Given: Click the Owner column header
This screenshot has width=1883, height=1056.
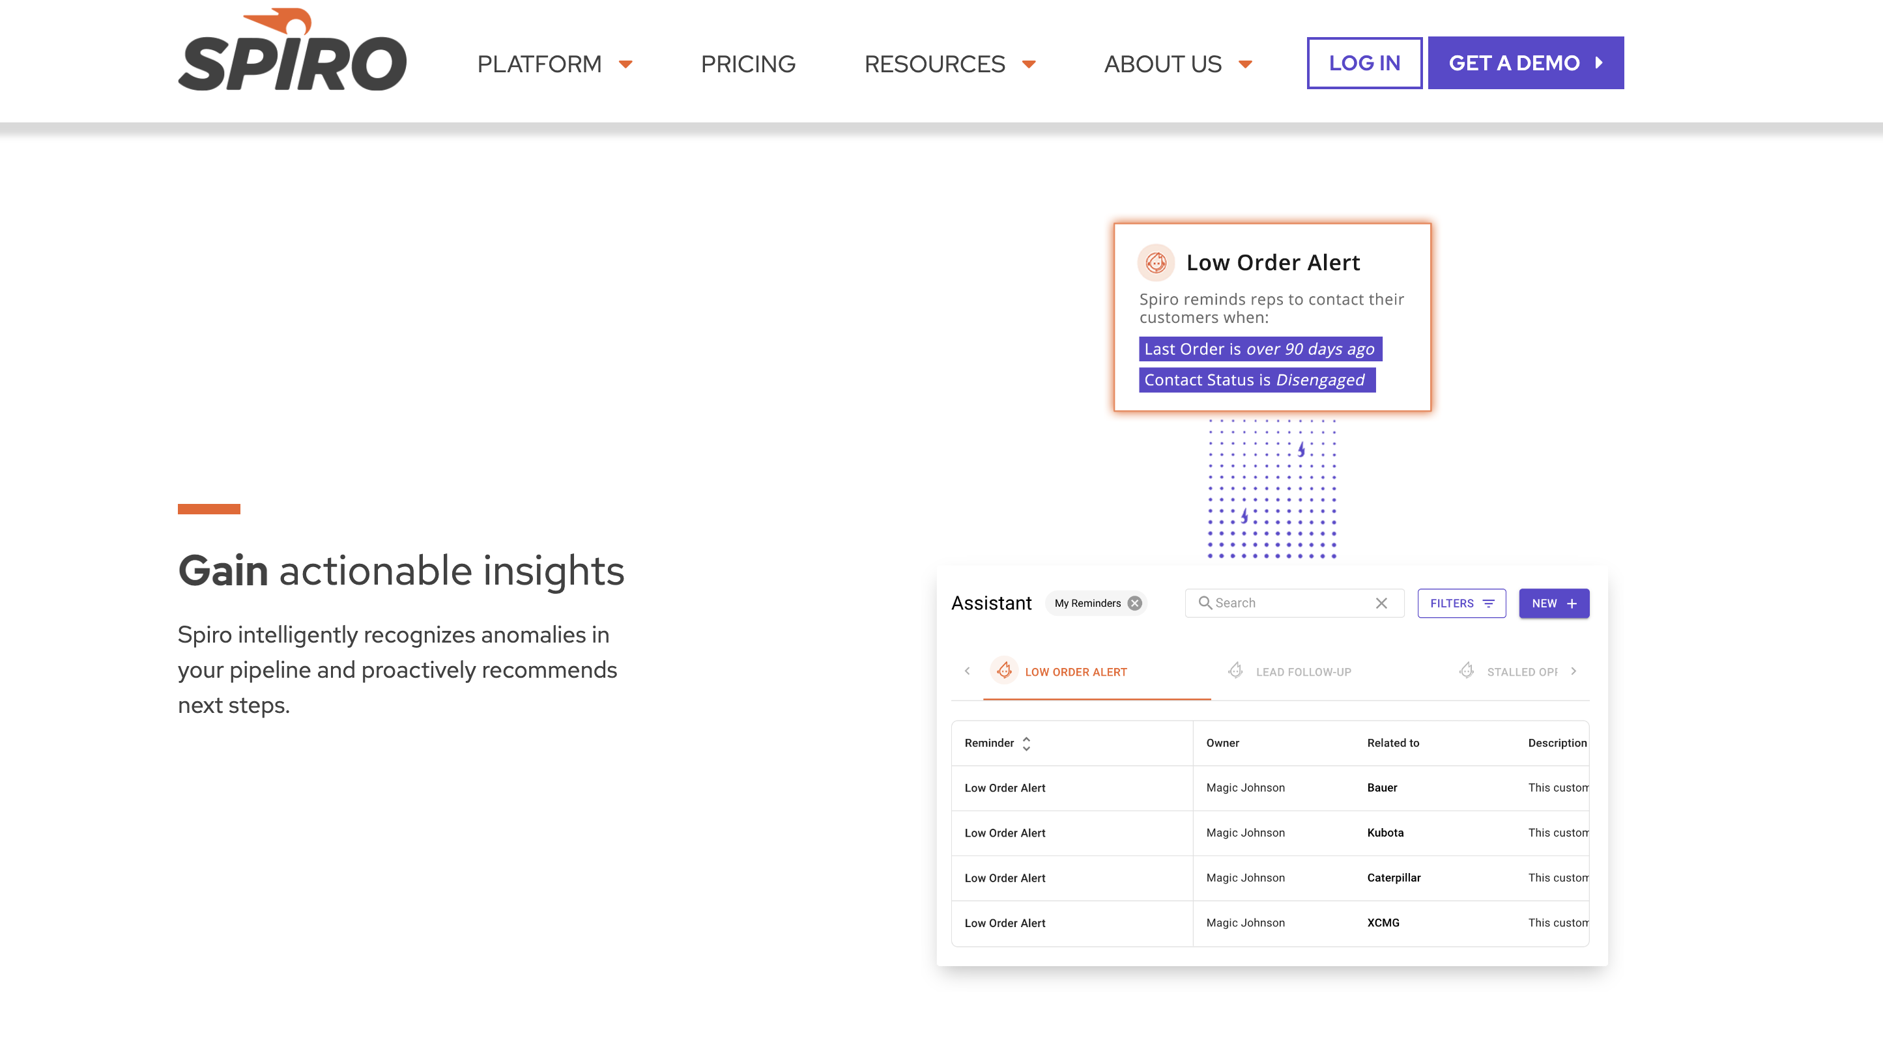Looking at the screenshot, I should [x=1222, y=743].
